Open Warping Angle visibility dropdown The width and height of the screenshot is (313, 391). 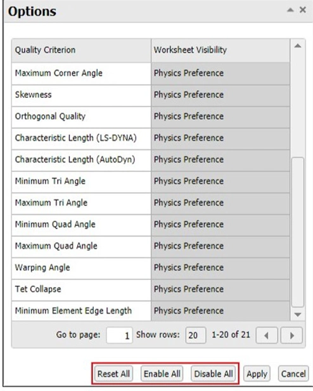(x=220, y=268)
